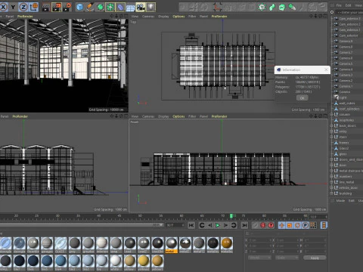Open Mode menu in Attribute Manager
Viewport: 363px width, 272px height.
click(x=340, y=200)
